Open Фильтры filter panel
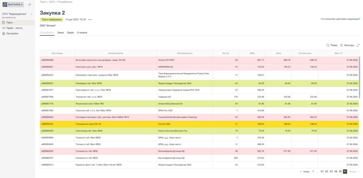Viewport: 363px width, 178px height. point(347,45)
